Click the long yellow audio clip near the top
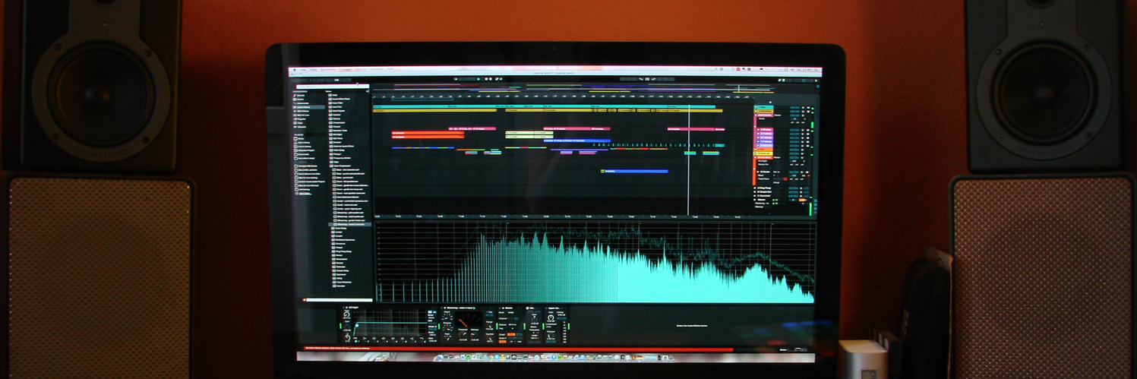1137x379 pixels. click(x=434, y=110)
